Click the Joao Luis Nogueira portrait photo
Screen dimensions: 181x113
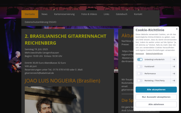54,100
